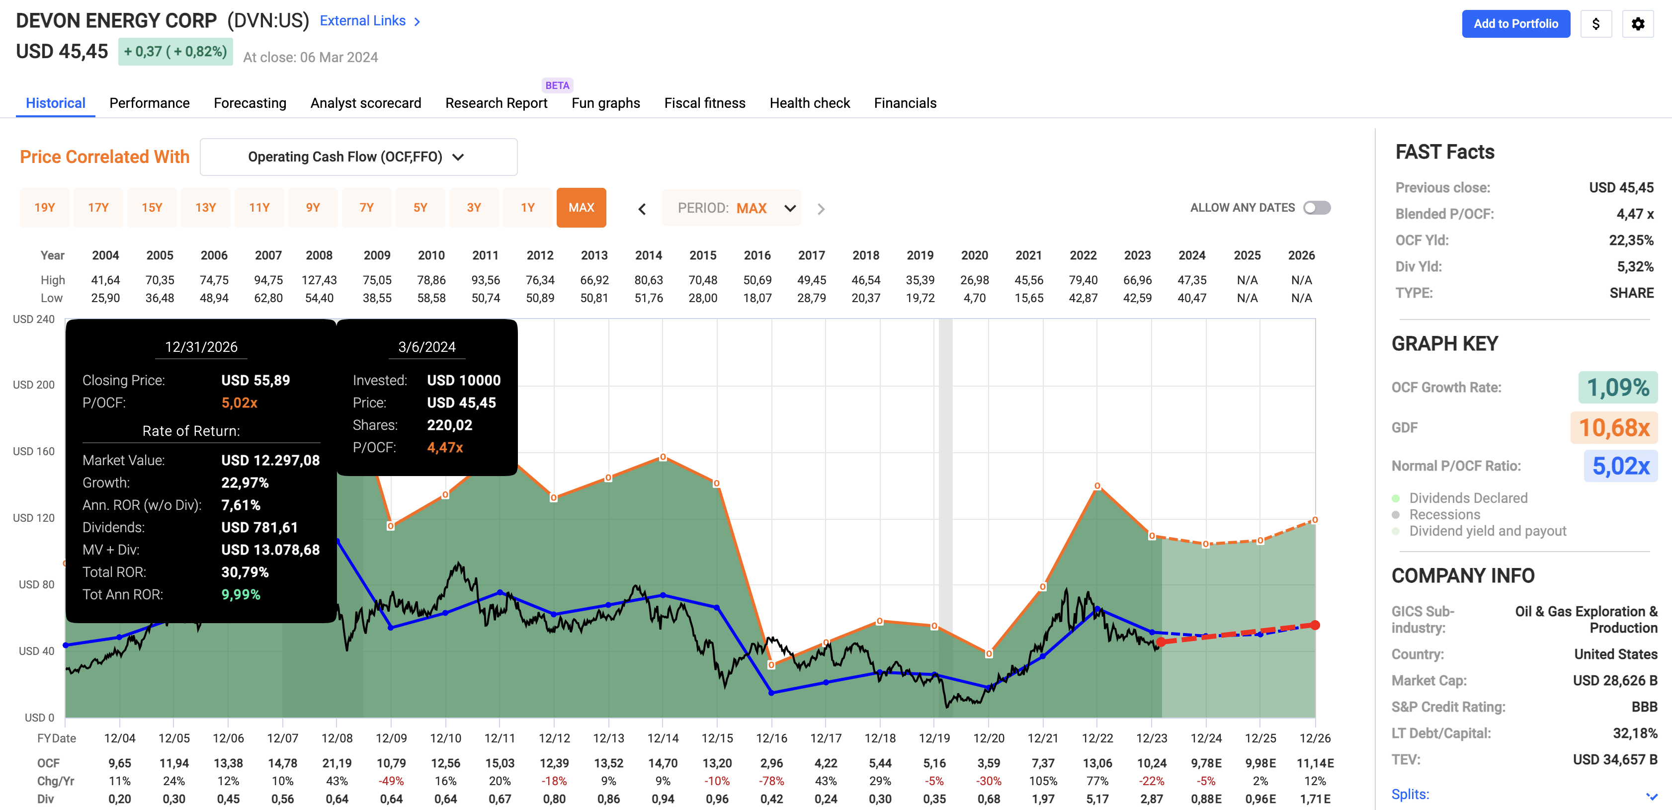Open the Fiscal fitness tab

pos(704,103)
